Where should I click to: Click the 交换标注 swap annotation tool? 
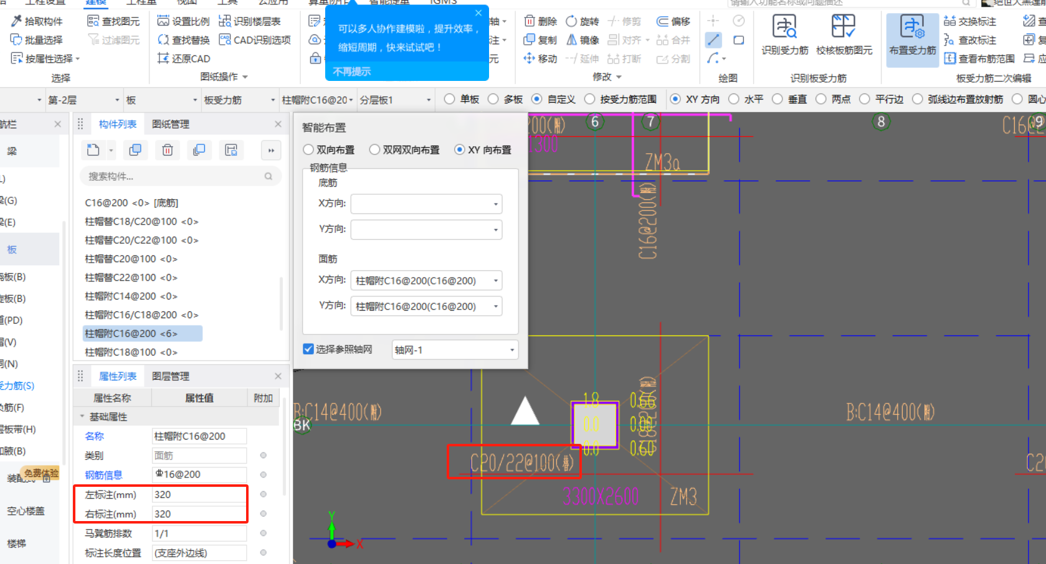pos(970,21)
